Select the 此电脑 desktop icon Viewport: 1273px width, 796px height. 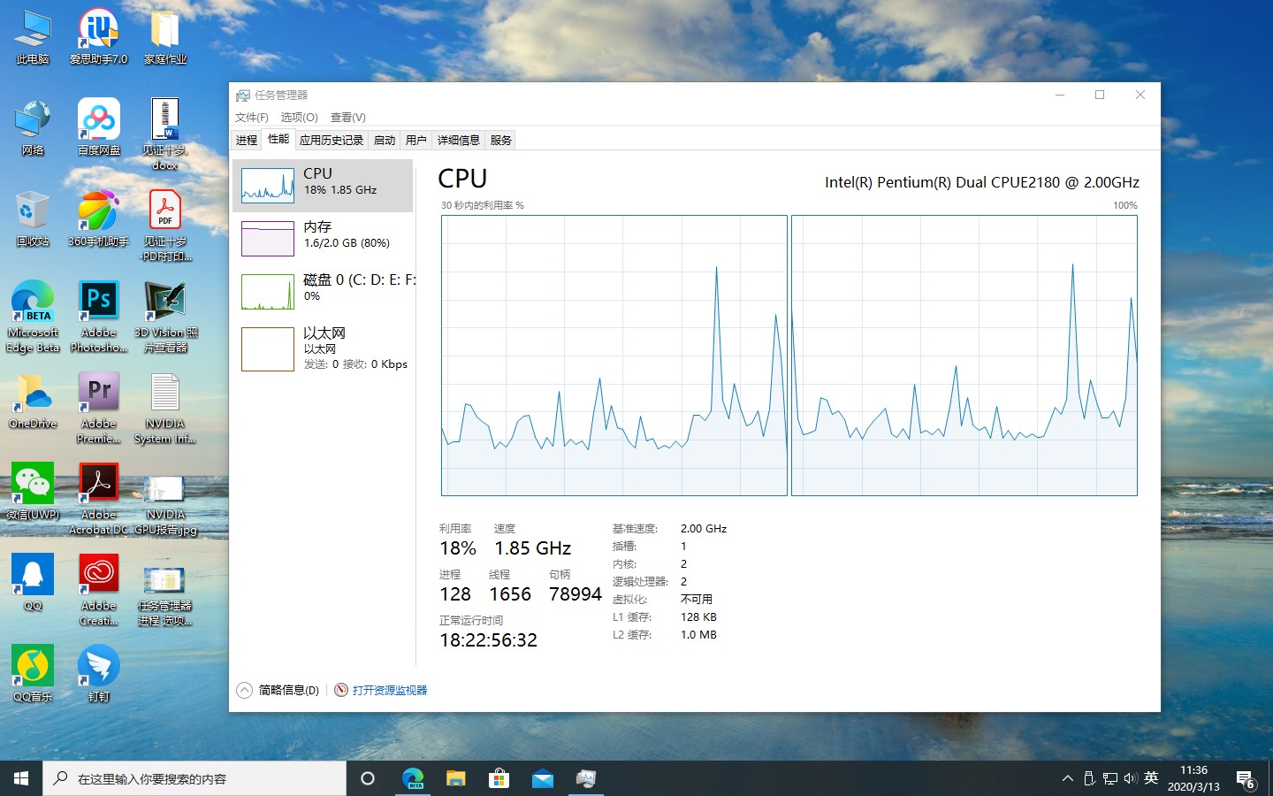pyautogui.click(x=33, y=38)
